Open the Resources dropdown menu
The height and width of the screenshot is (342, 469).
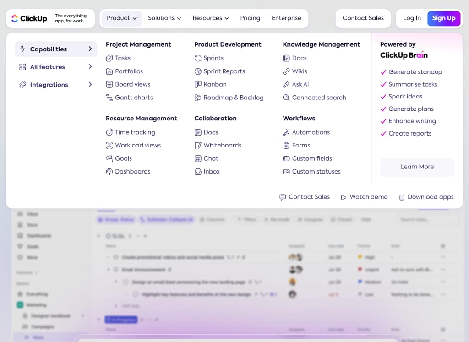[211, 18]
